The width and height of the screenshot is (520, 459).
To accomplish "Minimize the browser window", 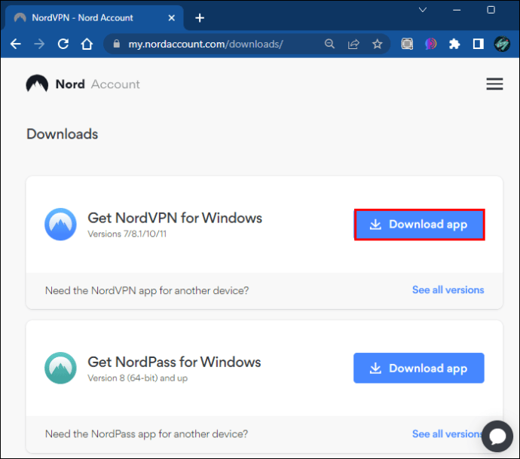I will tap(457, 10).
